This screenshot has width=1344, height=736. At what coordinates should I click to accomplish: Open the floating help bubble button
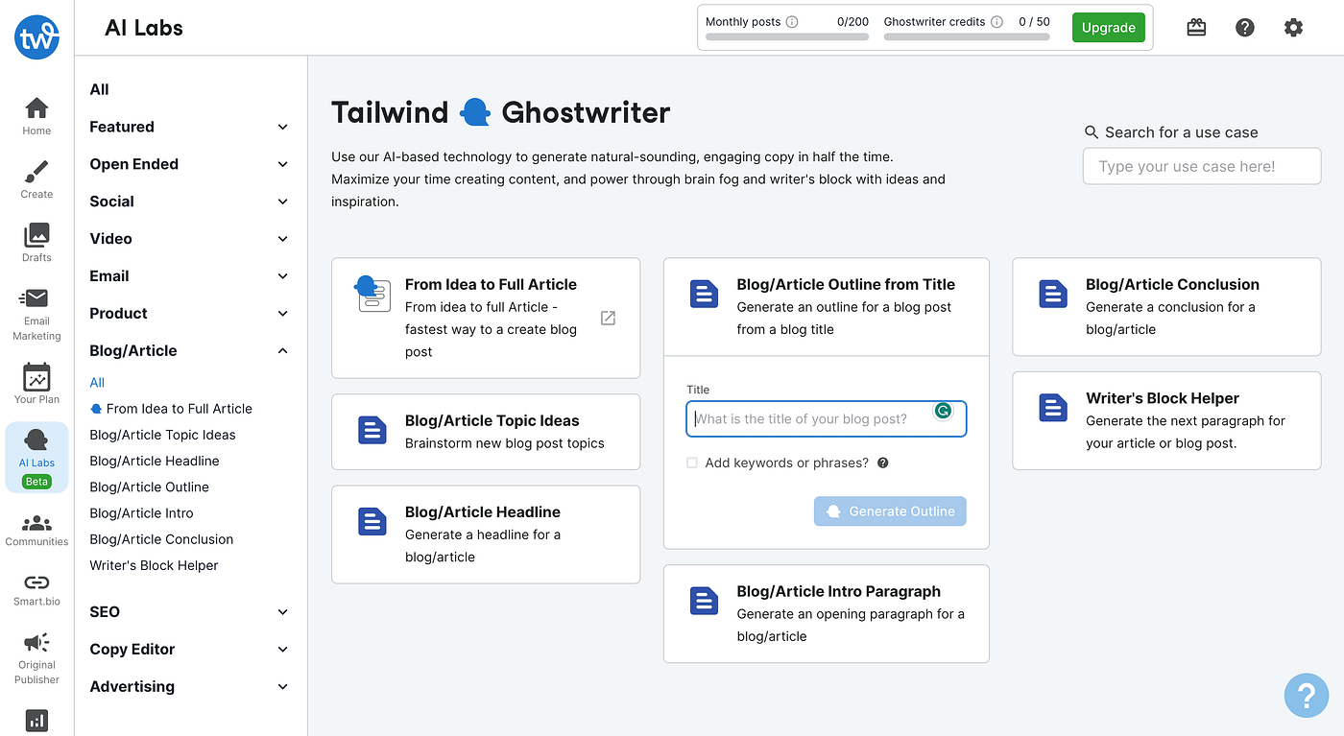[1307, 695]
